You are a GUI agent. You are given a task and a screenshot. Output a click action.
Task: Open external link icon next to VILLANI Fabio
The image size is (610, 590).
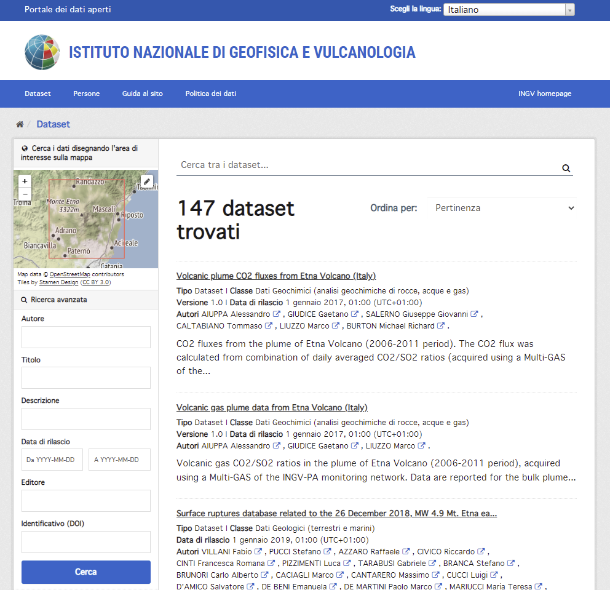coord(258,551)
